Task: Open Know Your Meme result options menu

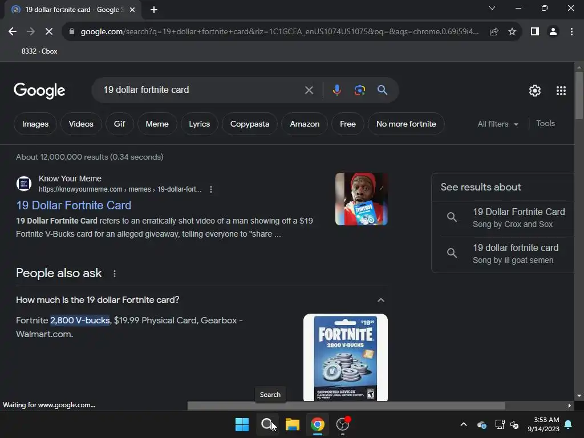Action: [x=211, y=189]
